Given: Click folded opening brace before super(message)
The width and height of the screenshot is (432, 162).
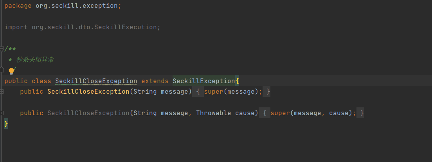Looking at the screenshot, I should 198,92.
